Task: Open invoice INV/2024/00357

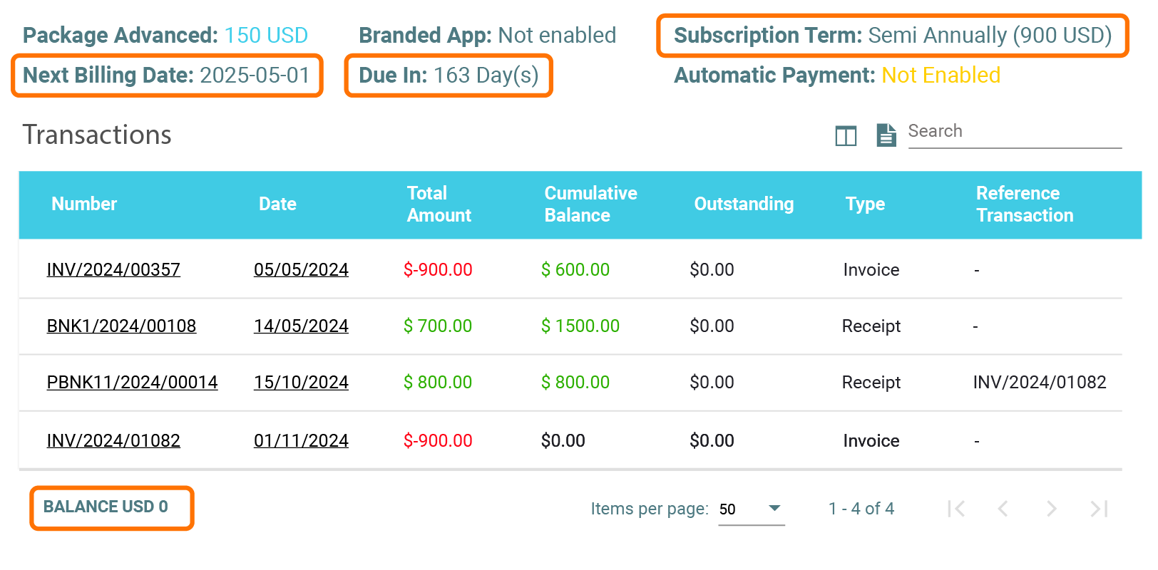Action: 113,270
